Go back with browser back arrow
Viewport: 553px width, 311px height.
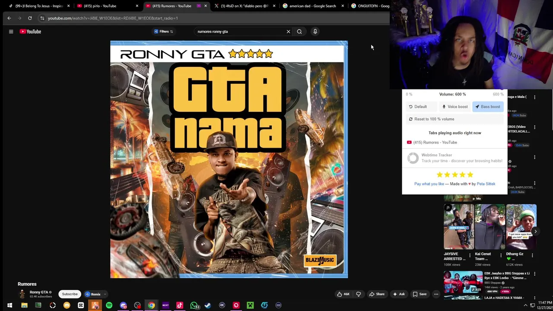[9, 18]
